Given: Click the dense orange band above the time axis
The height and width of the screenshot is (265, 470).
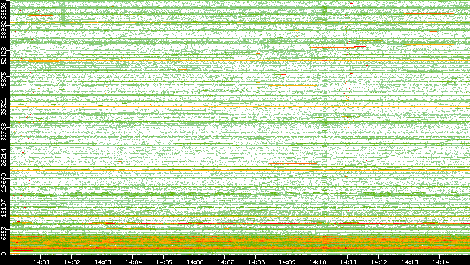Looking at the screenshot, I should [243, 243].
